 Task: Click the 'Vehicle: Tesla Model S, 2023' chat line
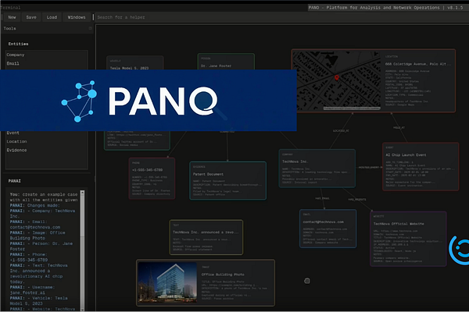click(39, 300)
